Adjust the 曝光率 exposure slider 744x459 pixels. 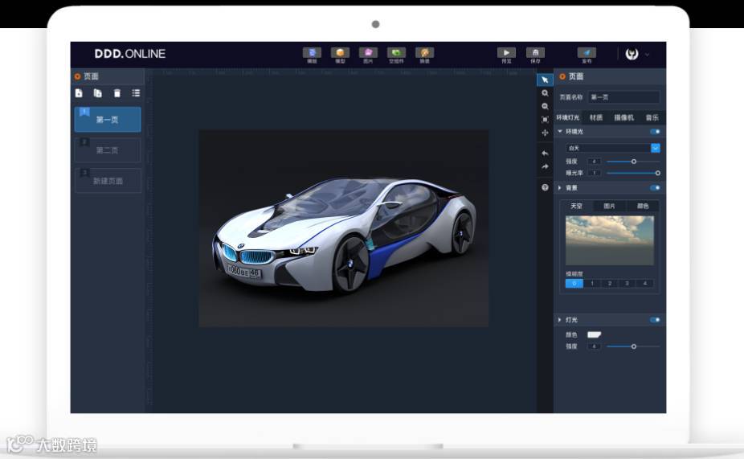(633, 173)
